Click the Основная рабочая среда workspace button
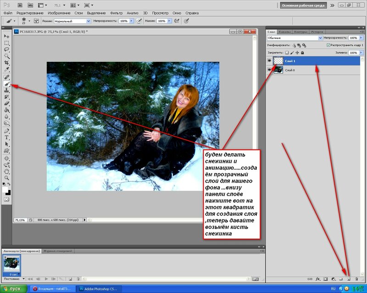This screenshot has width=367, height=293. 303,5
